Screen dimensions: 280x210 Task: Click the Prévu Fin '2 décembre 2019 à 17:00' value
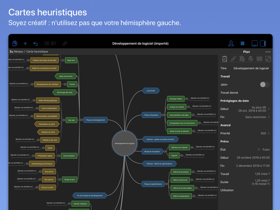tap(253, 166)
